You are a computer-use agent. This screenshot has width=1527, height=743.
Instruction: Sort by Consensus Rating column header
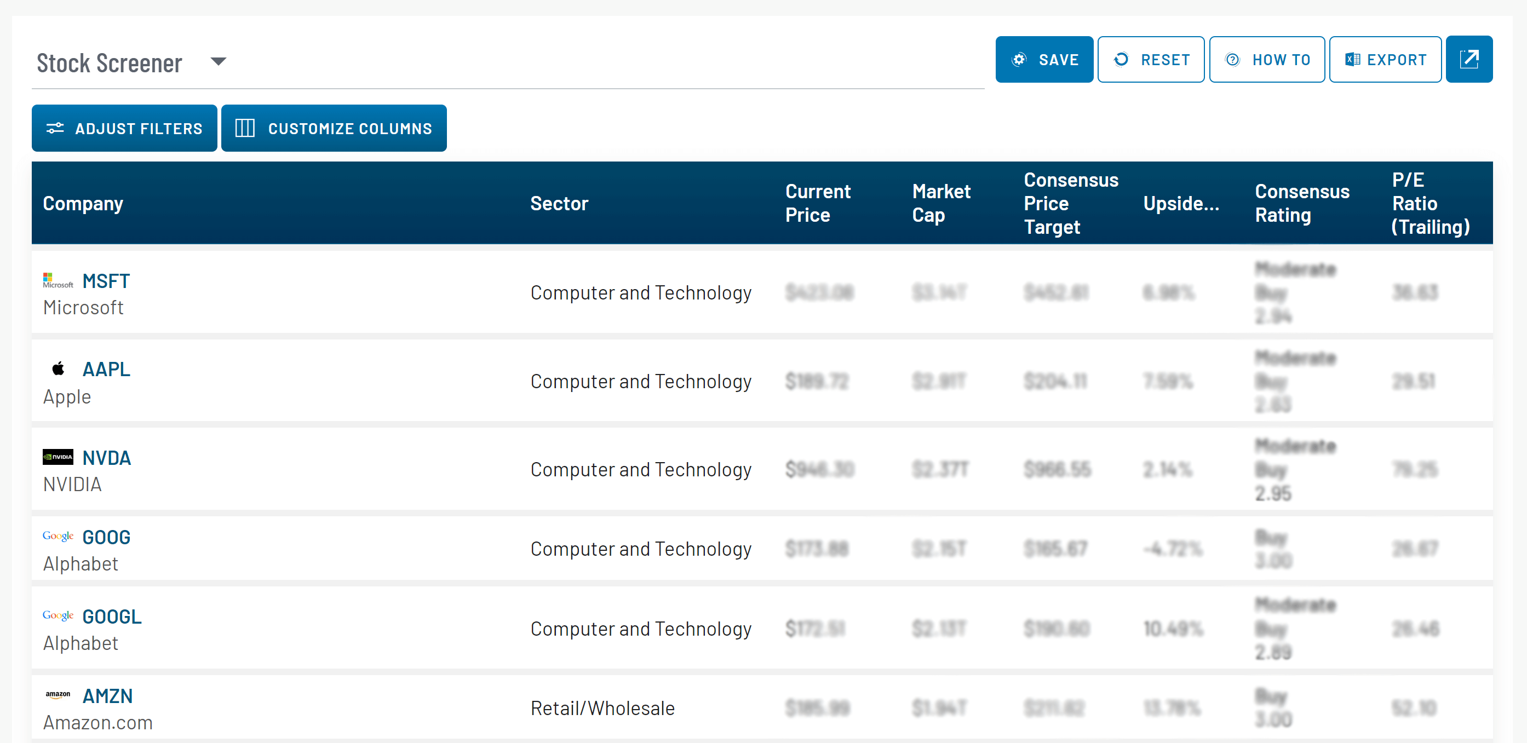pyautogui.click(x=1302, y=203)
